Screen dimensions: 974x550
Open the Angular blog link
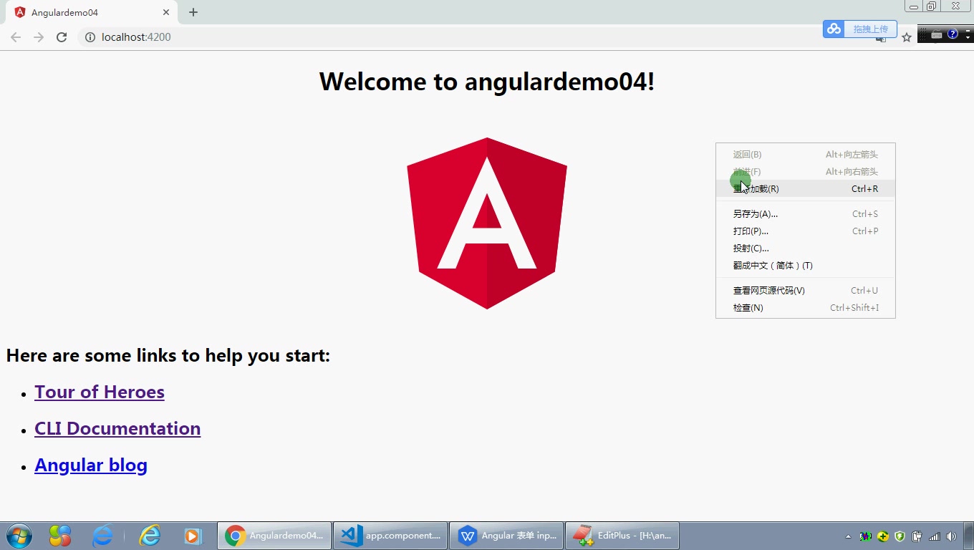coord(91,465)
